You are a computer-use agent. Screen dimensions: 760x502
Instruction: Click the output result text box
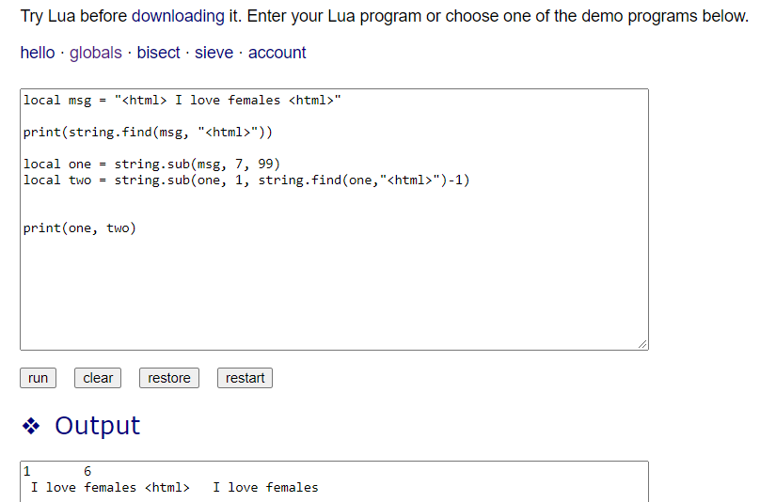334,481
